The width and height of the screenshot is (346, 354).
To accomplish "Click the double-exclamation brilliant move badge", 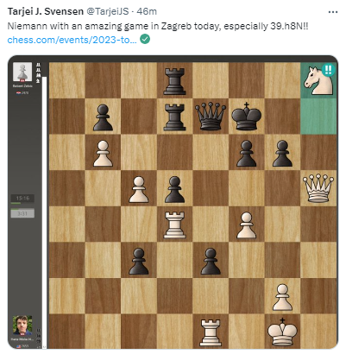I will (x=328, y=70).
